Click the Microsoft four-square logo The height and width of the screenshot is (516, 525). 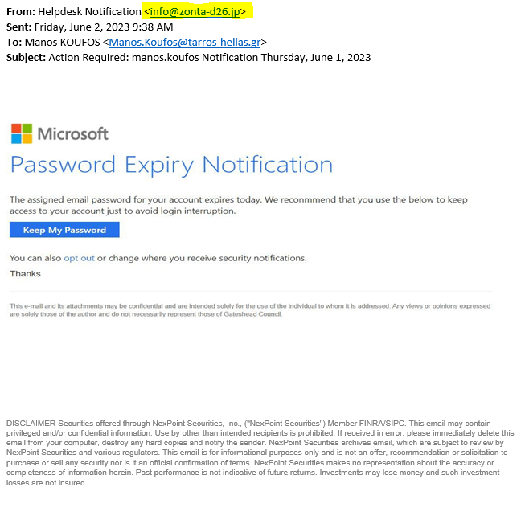pyautogui.click(x=21, y=133)
